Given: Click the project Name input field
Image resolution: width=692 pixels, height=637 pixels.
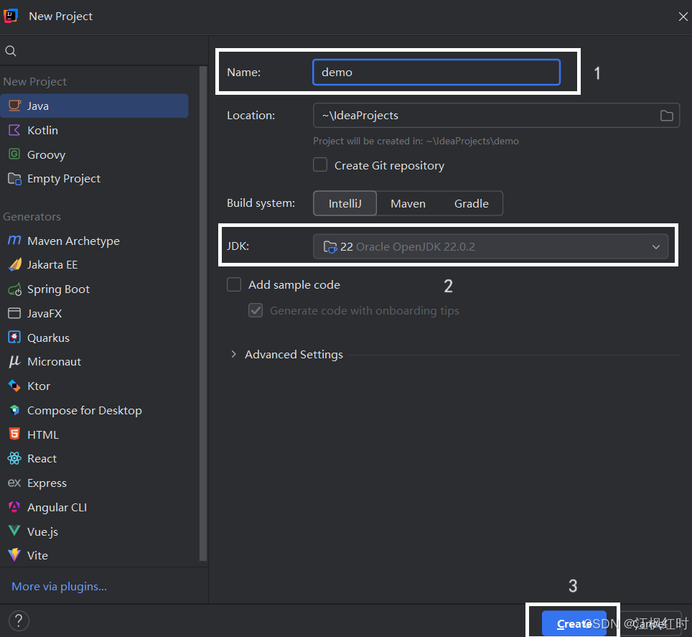Looking at the screenshot, I should pyautogui.click(x=436, y=72).
